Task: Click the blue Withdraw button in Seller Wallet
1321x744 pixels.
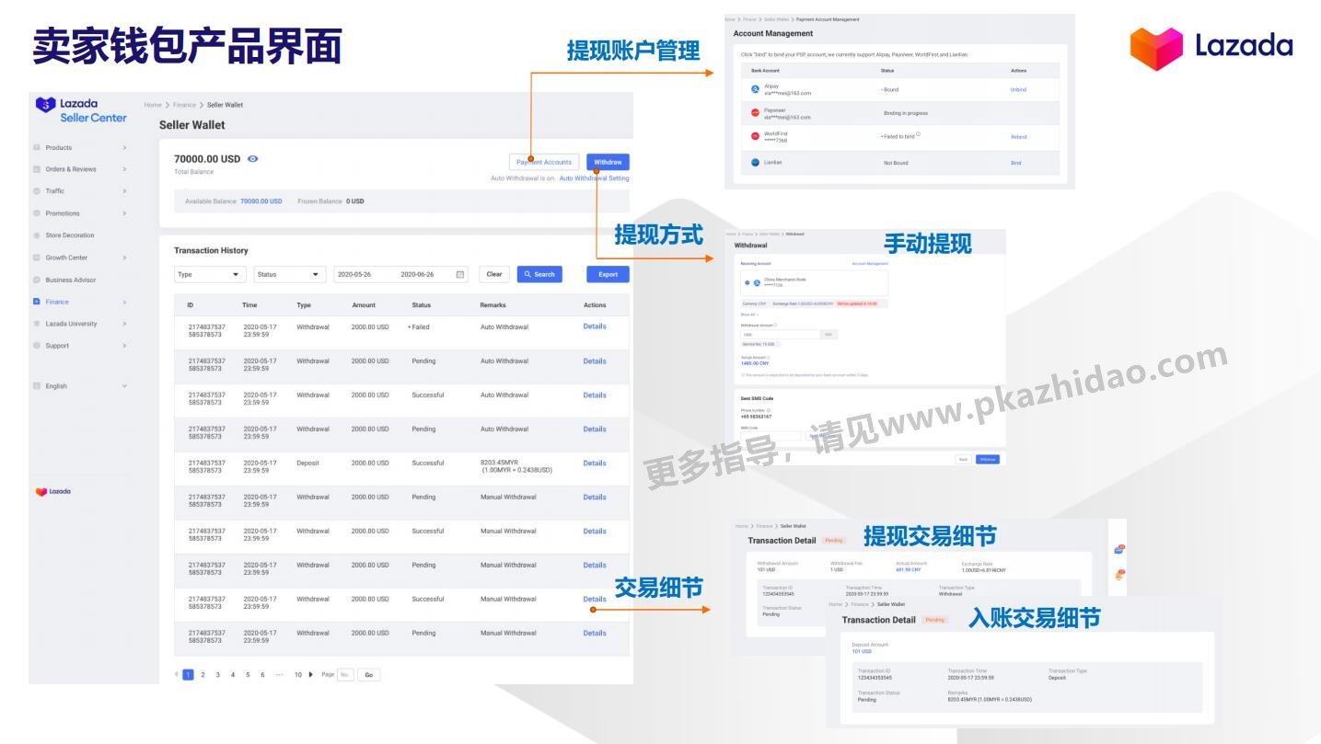Action: tap(608, 162)
